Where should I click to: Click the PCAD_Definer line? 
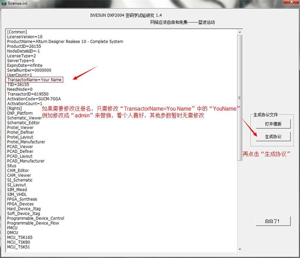[20, 151]
